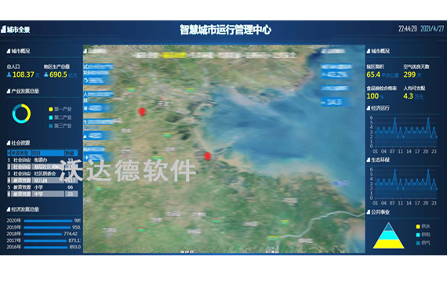Toggle the 供电 legend entry
This screenshot has height=282, width=447.
coord(423,235)
